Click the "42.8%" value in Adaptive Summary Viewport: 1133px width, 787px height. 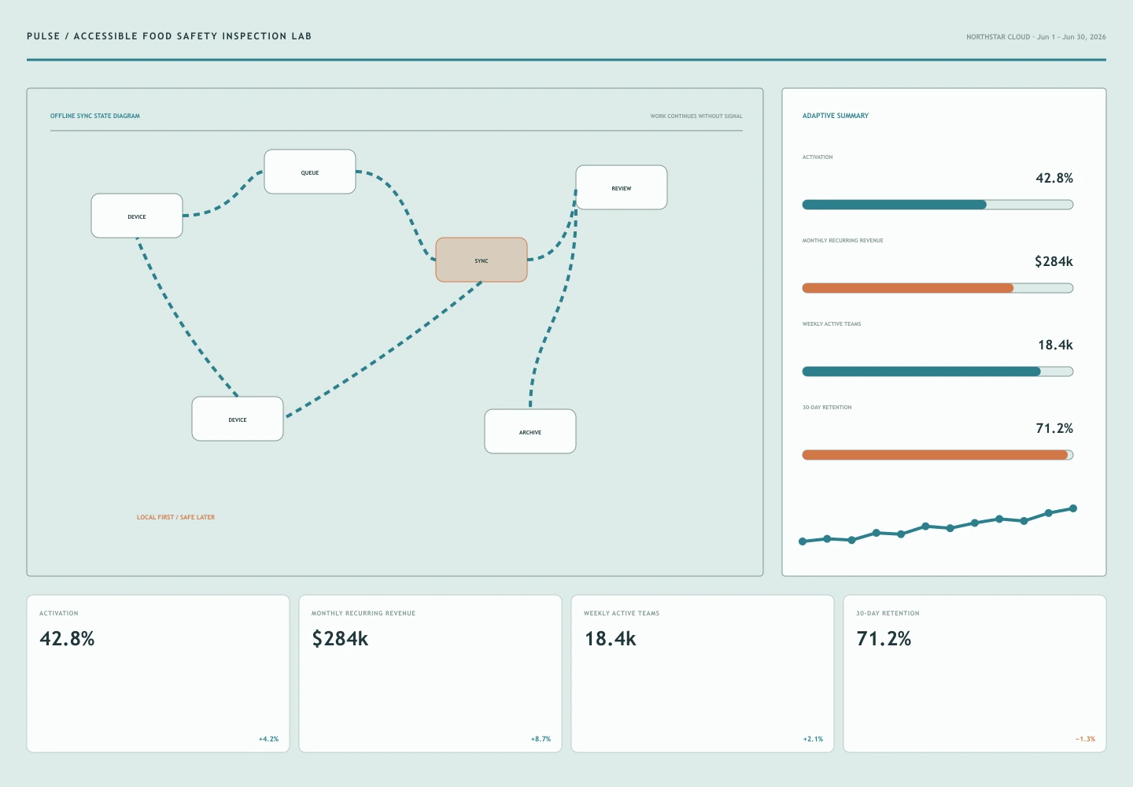[1054, 178]
